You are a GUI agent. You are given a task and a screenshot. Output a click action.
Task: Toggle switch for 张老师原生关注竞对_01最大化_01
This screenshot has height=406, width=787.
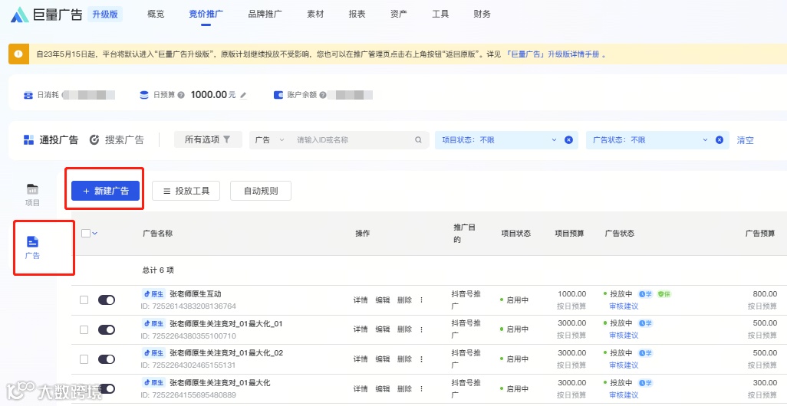pos(107,329)
